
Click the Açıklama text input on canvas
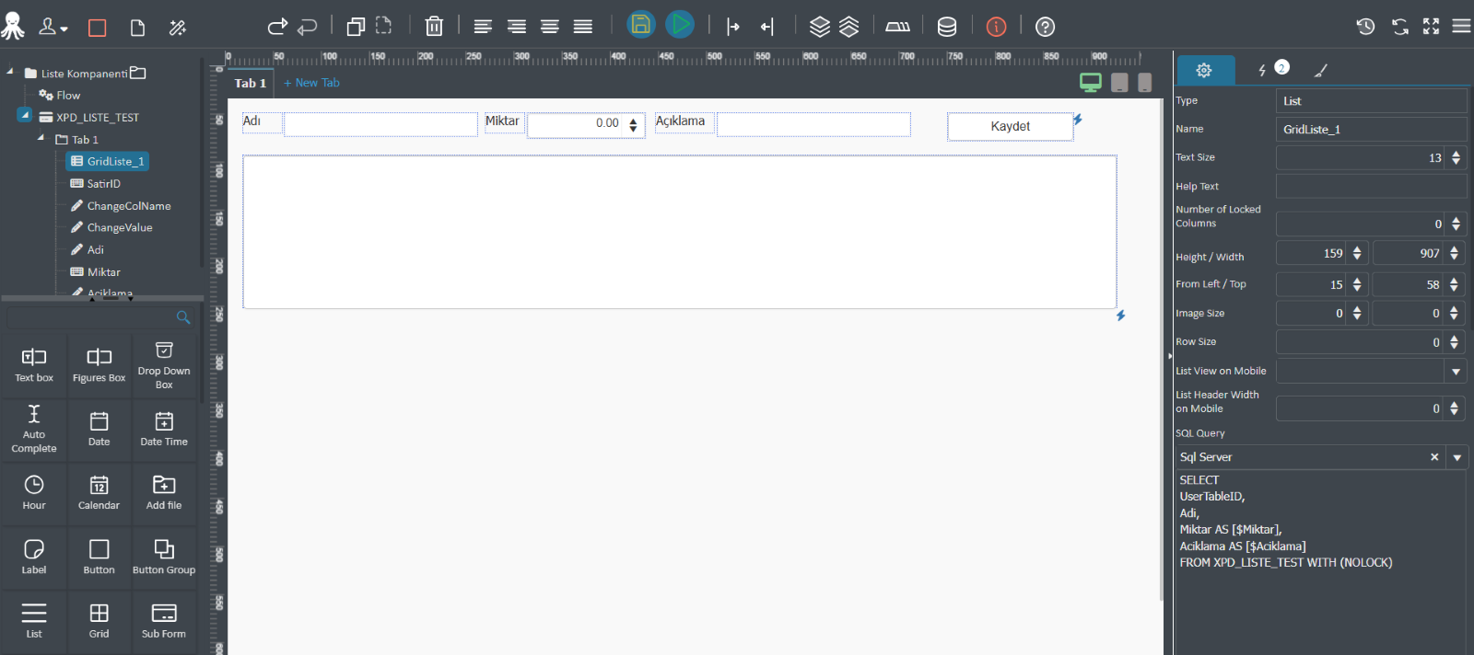click(813, 124)
